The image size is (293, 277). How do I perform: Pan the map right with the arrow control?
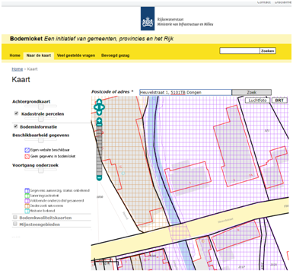(103, 107)
